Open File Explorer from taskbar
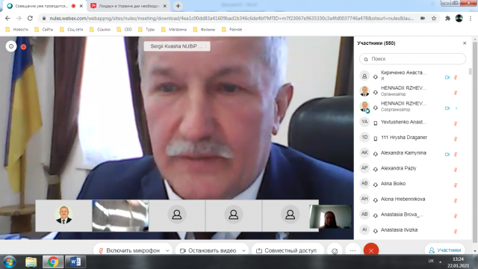Screen dimensions: 478x269 (31, 262)
